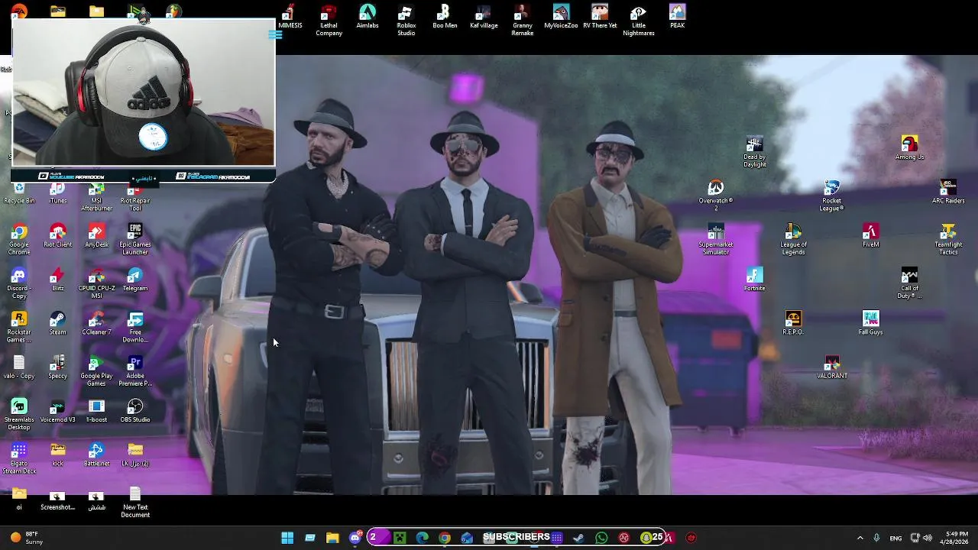This screenshot has height=550, width=978.
Task: Select the MyVoiceZoo desktop icon
Action: point(561,17)
